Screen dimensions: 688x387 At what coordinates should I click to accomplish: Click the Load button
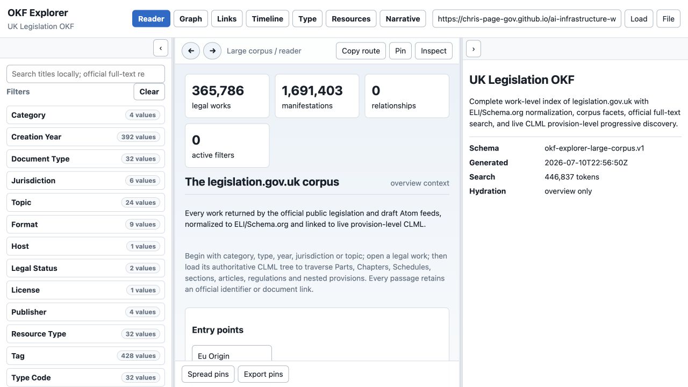pos(639,19)
